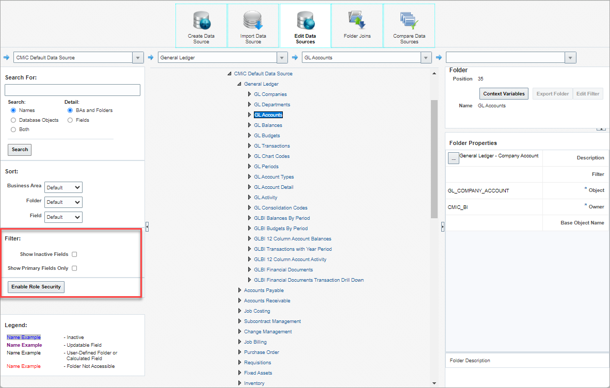The width and height of the screenshot is (610, 388).
Task: Expand GL Transactions folder arrow
Action: point(249,146)
